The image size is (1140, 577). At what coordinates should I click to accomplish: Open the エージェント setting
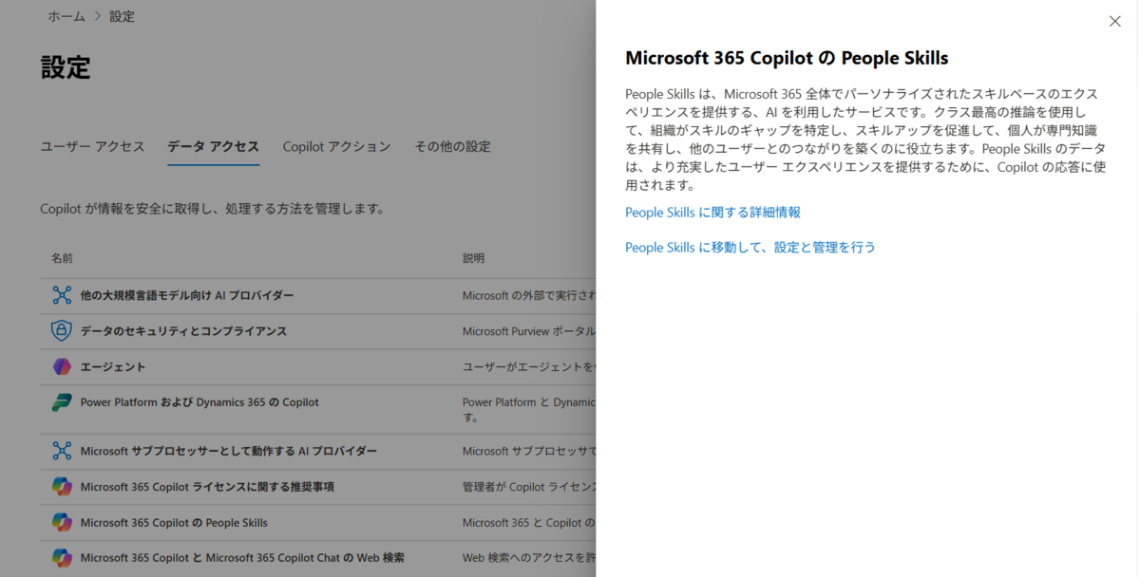click(x=113, y=366)
